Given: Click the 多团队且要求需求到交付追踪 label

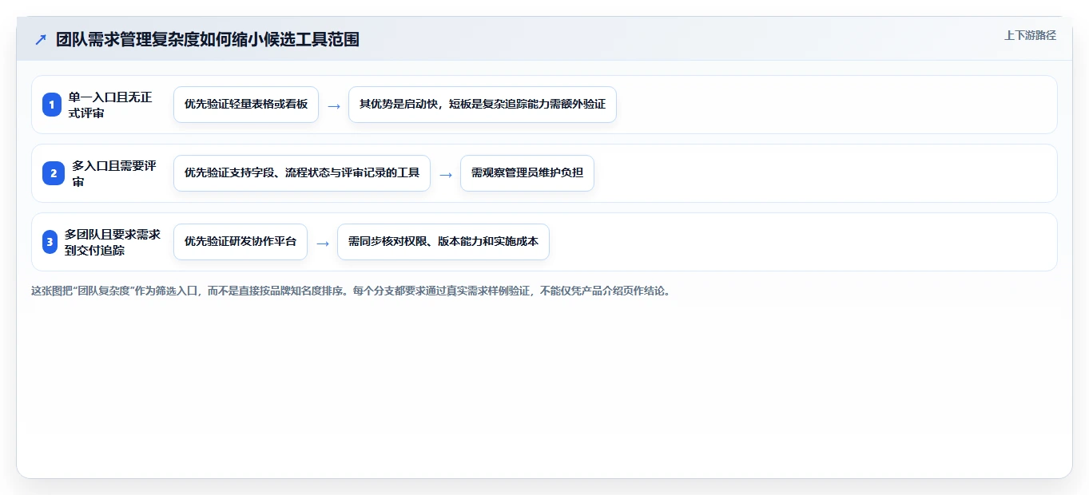Looking at the screenshot, I should pos(113,242).
